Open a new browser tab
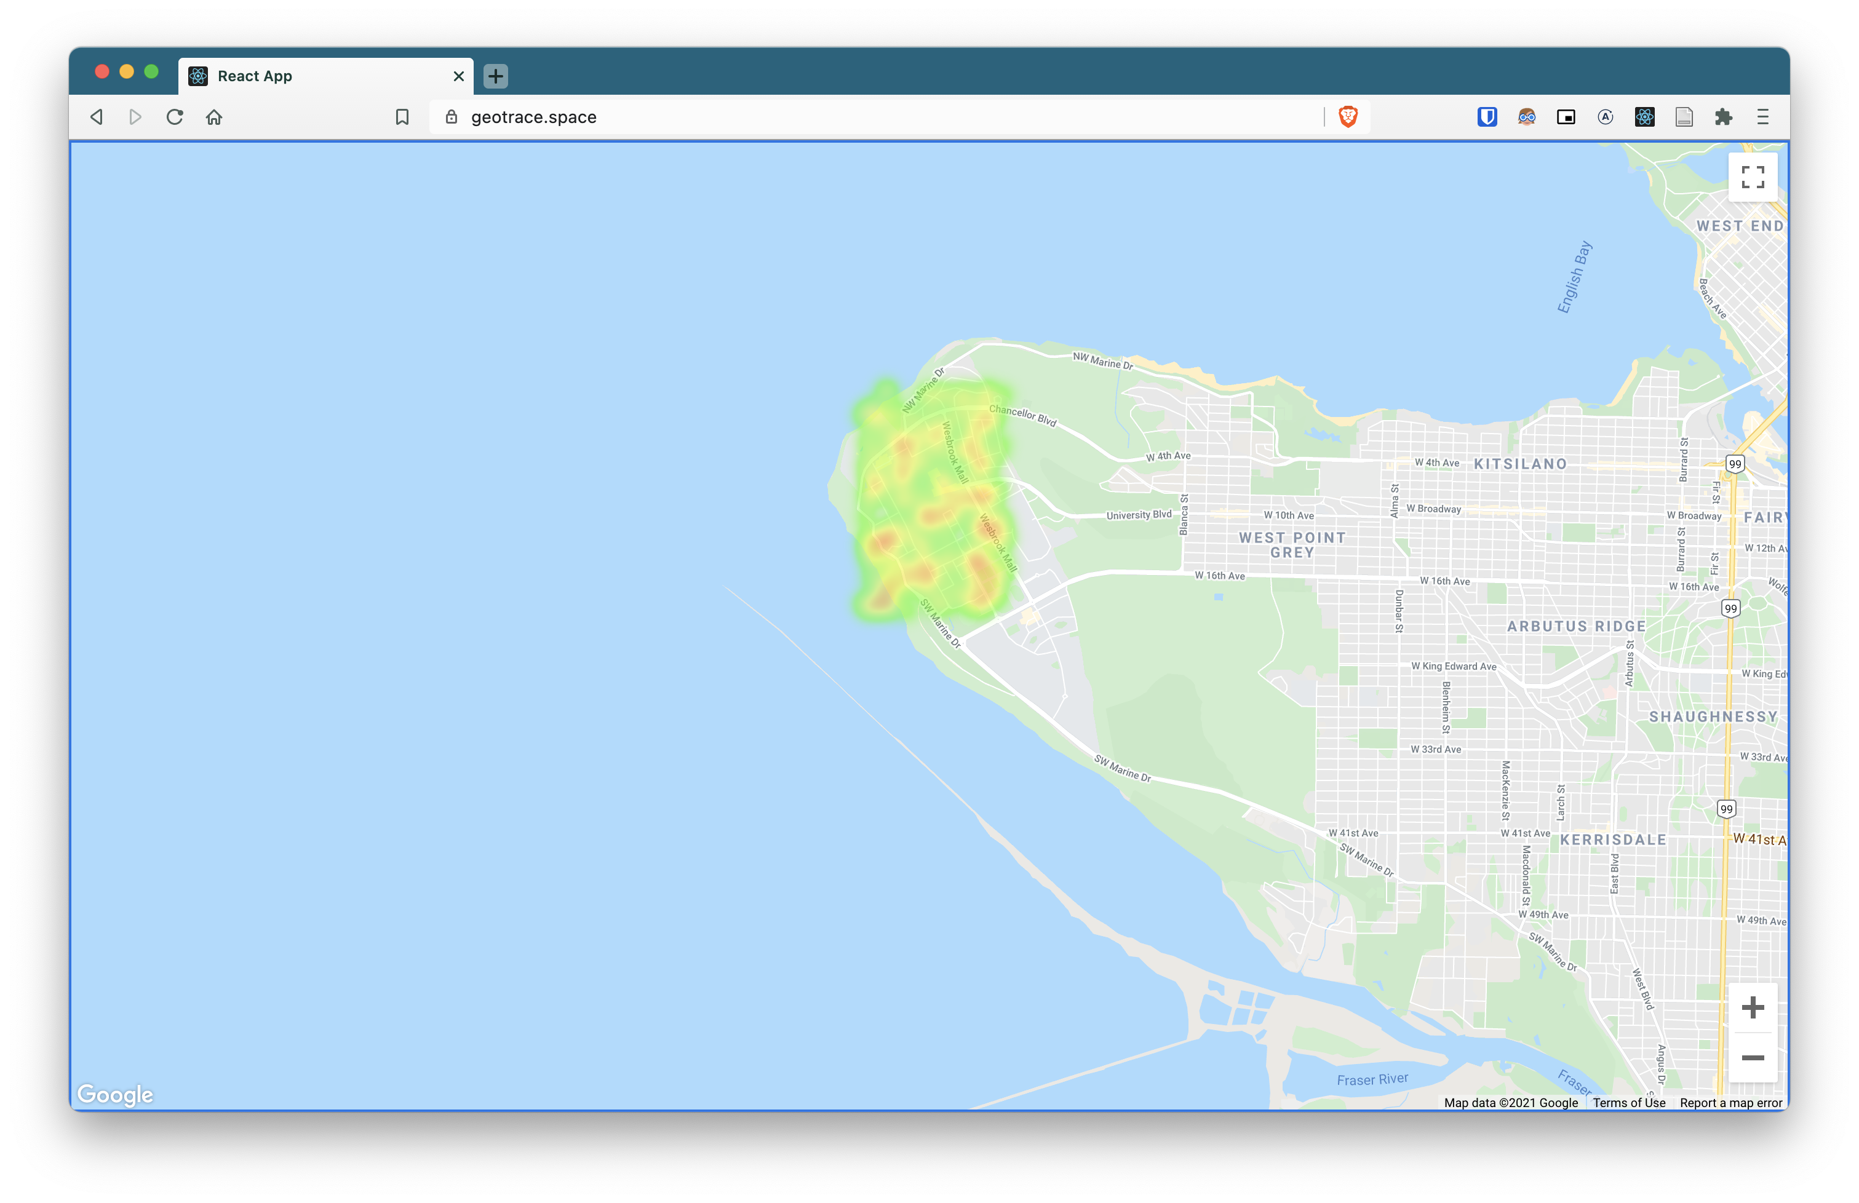 click(495, 76)
